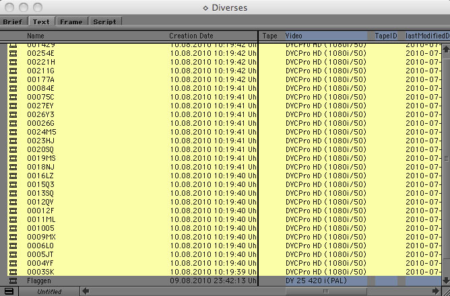Click the left scroll arrow at bottom
Image resolution: width=450 pixels, height=296 pixels.
[86, 291]
